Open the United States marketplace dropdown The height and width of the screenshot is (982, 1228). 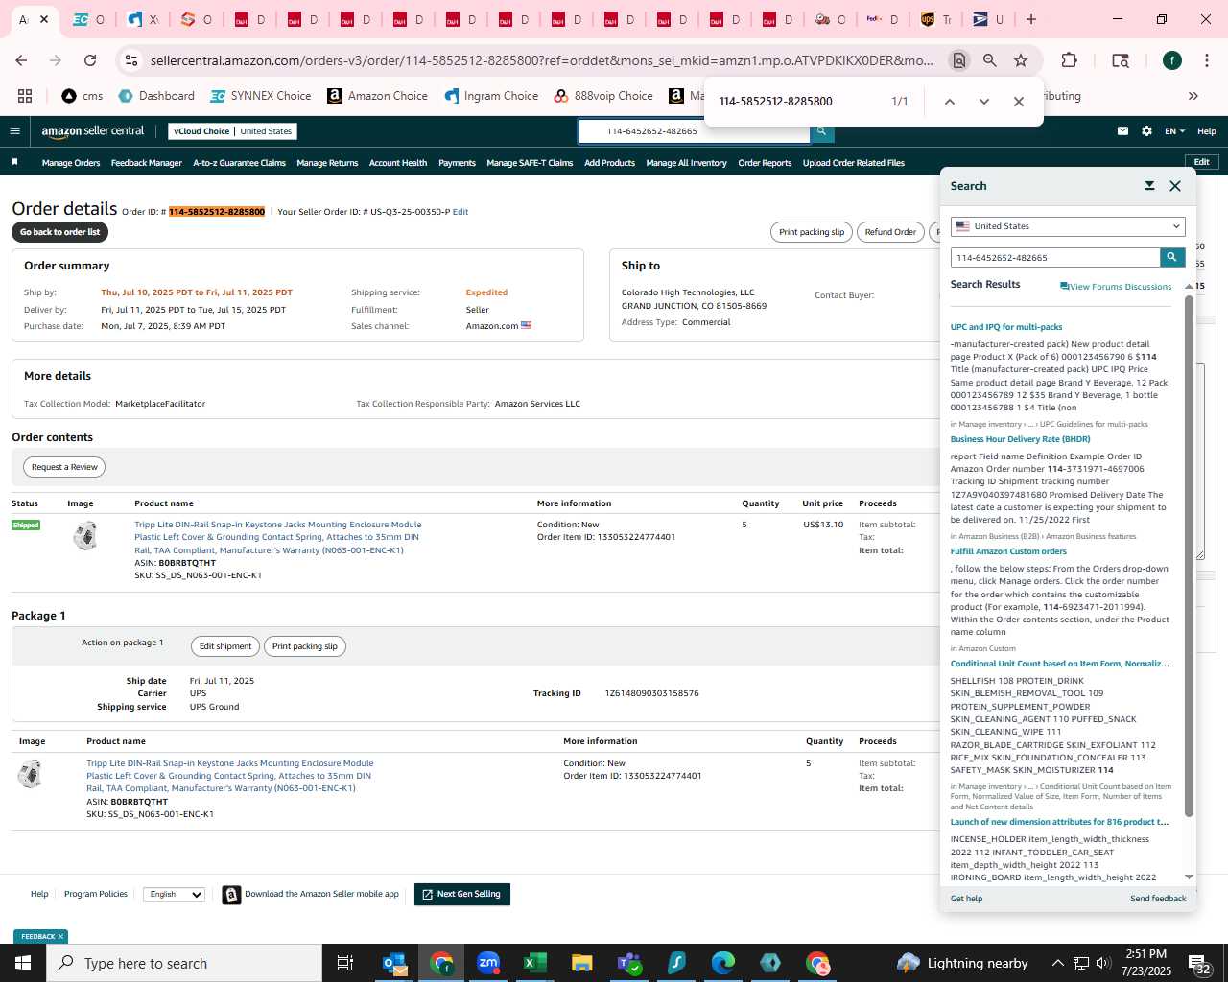coord(1068,226)
